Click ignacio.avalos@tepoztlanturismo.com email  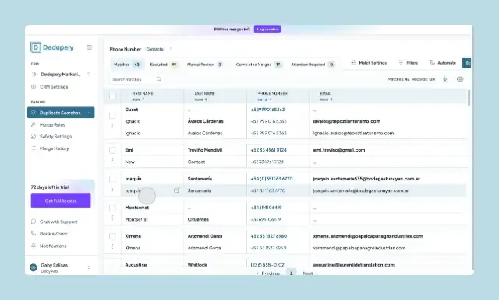353,133
